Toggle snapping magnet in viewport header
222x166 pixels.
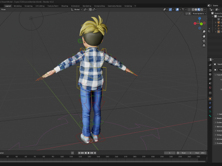pyautogui.click(x=90, y=10)
